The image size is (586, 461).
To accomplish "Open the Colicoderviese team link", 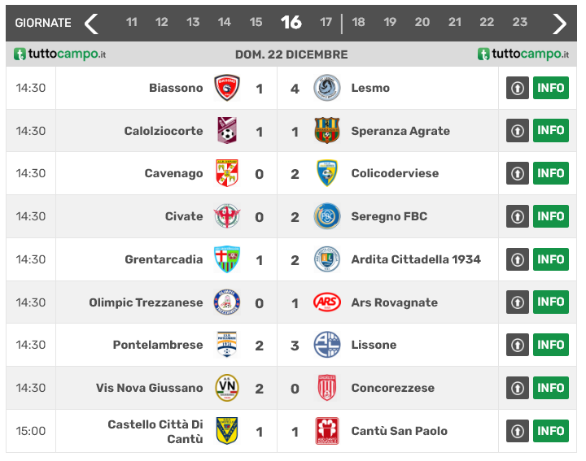I will pyautogui.click(x=395, y=173).
